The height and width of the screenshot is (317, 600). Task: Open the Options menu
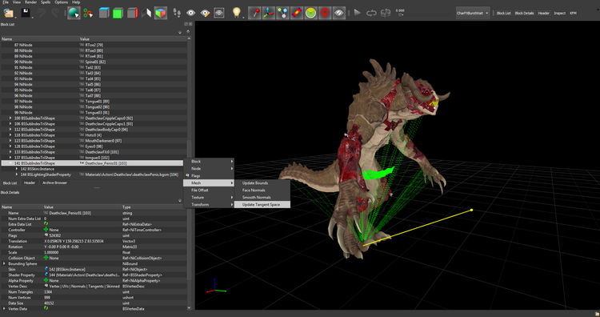[x=62, y=2]
